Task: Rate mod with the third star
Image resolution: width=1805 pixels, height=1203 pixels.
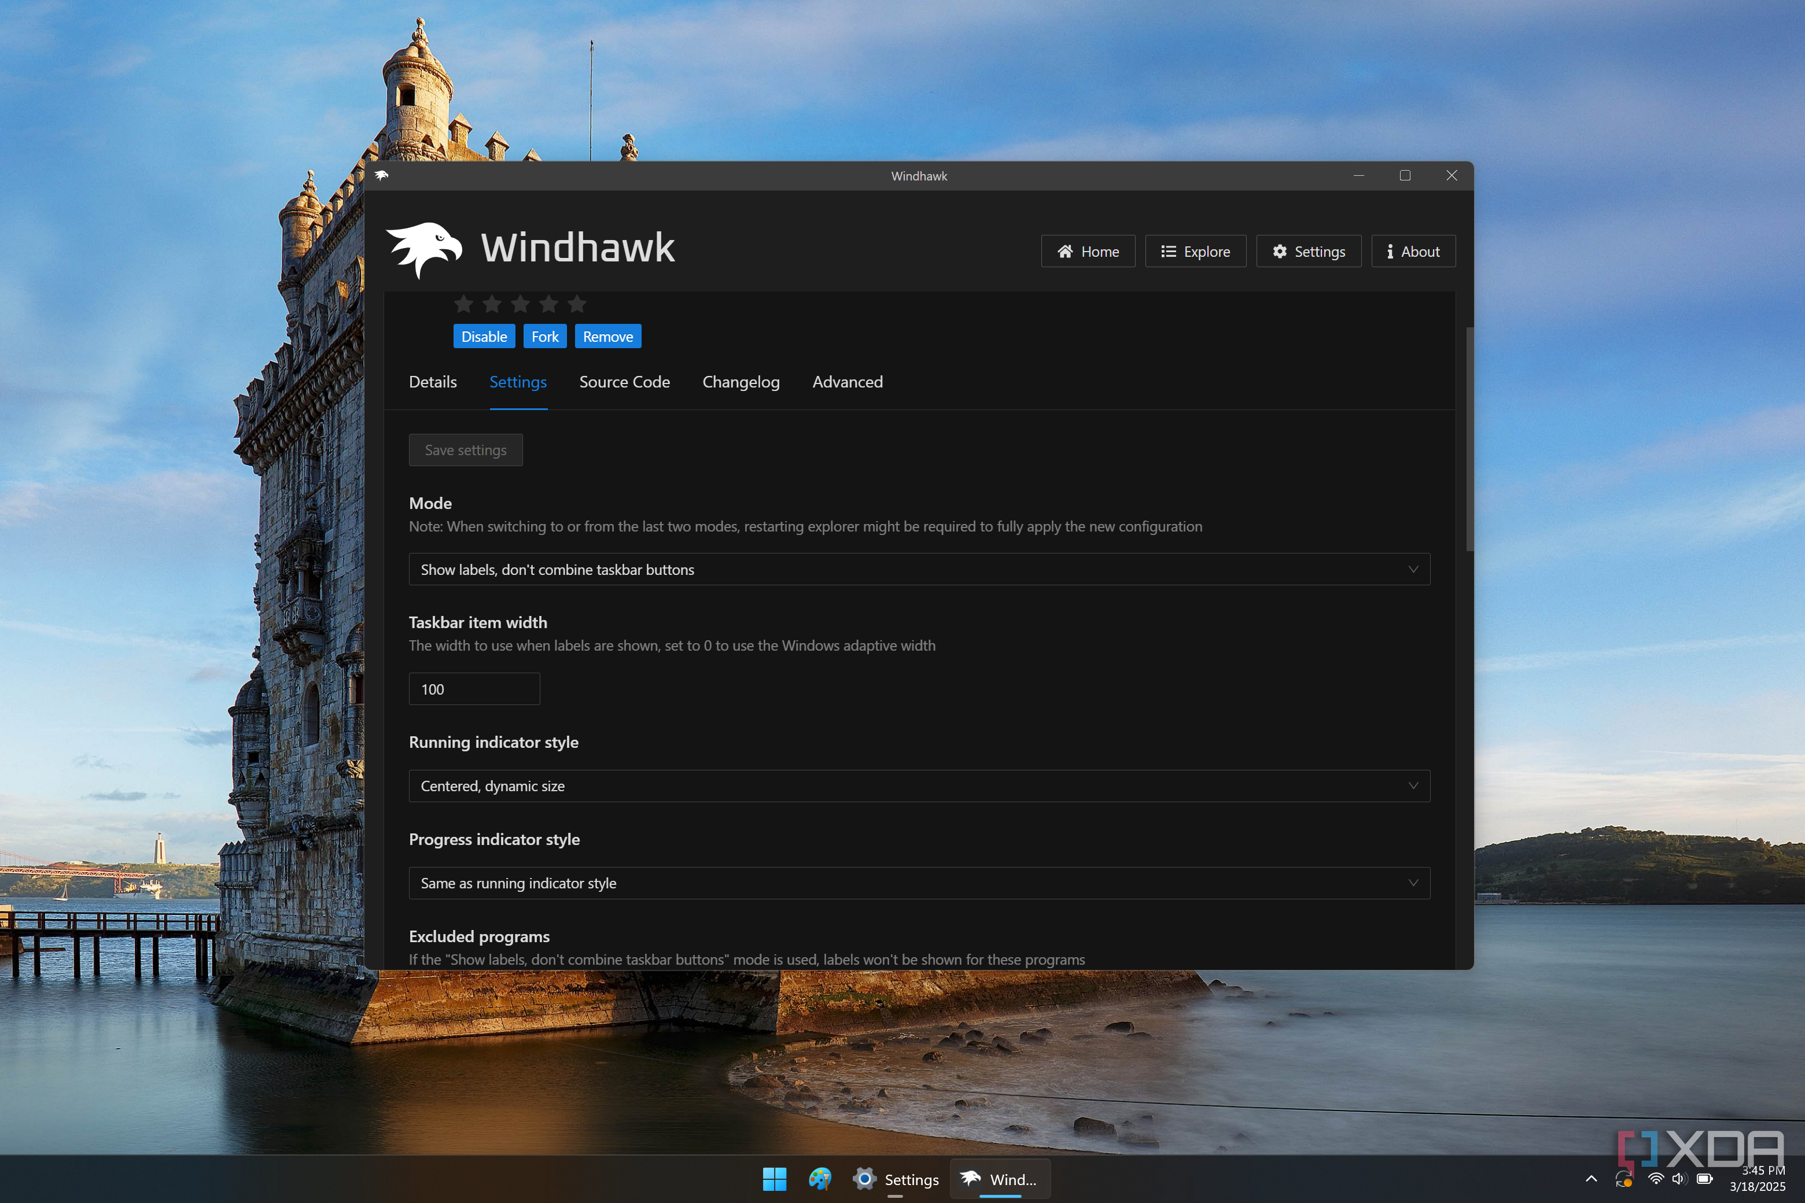Action: click(520, 305)
